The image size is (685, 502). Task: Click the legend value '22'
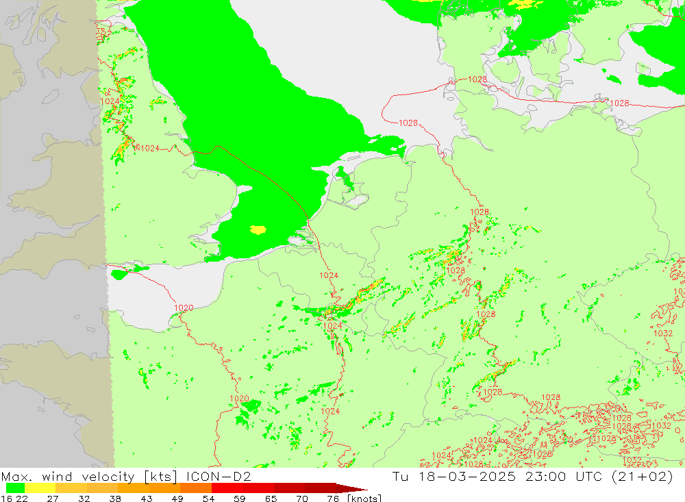pyautogui.click(x=22, y=498)
